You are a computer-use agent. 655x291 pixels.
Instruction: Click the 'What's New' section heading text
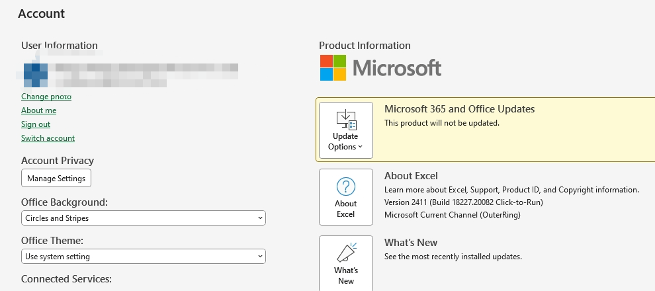pyautogui.click(x=411, y=243)
